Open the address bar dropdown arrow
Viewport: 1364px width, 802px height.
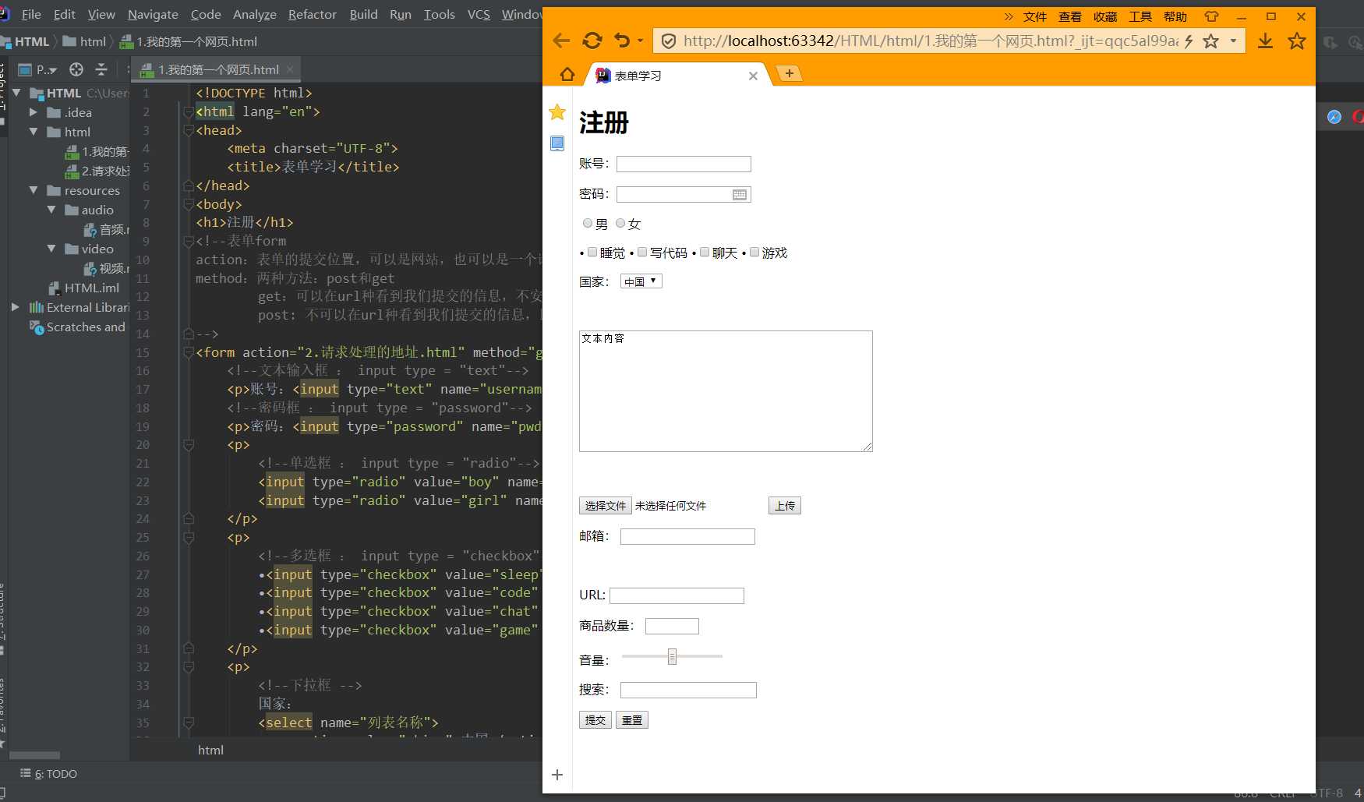pyautogui.click(x=1233, y=41)
